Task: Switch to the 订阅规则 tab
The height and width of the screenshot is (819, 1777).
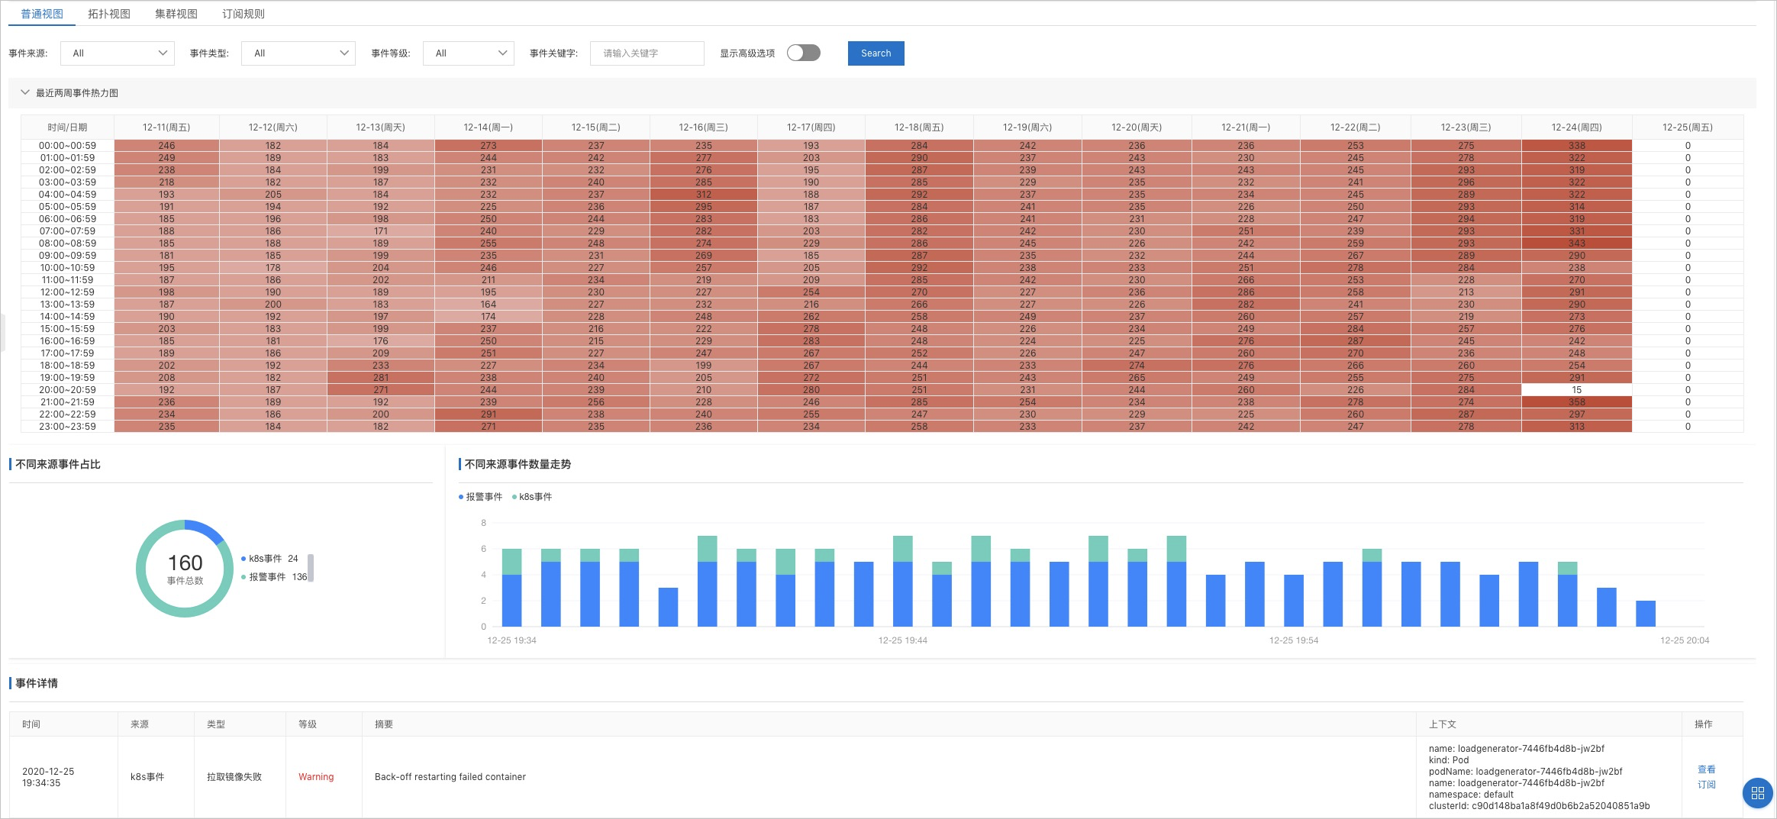Action: (243, 14)
